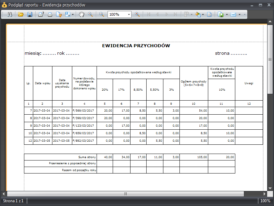Select the magnifier tool
The width and height of the screenshot is (274, 206).
click(90, 14)
